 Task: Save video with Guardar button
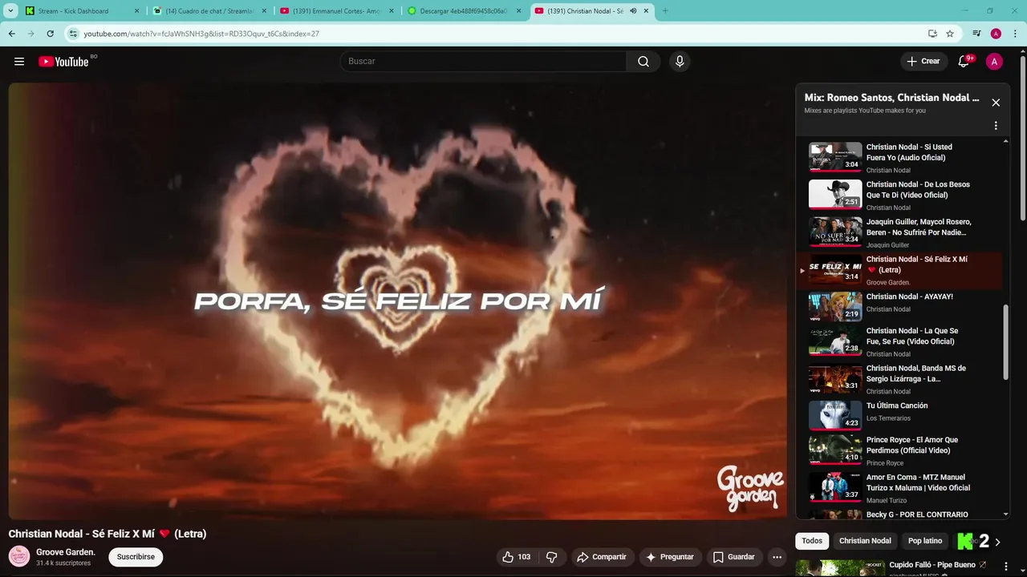click(734, 557)
